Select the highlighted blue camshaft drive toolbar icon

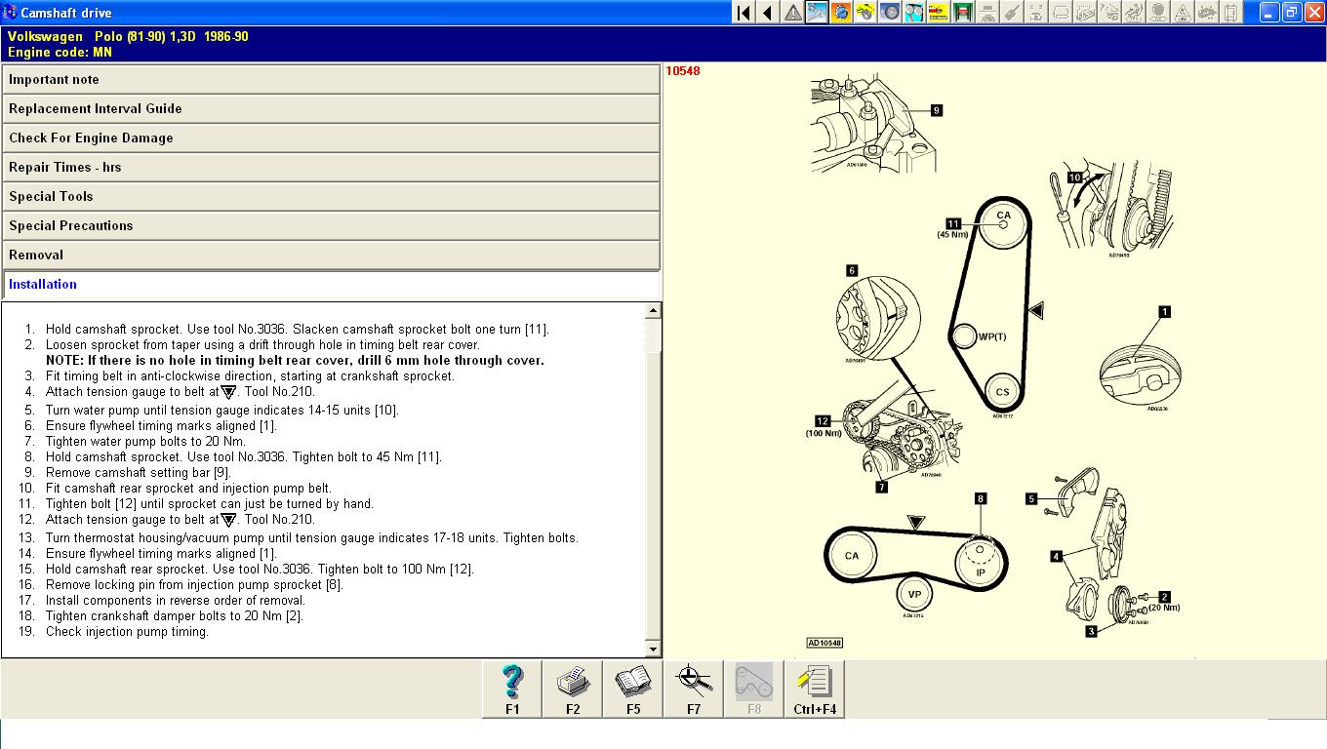(817, 13)
